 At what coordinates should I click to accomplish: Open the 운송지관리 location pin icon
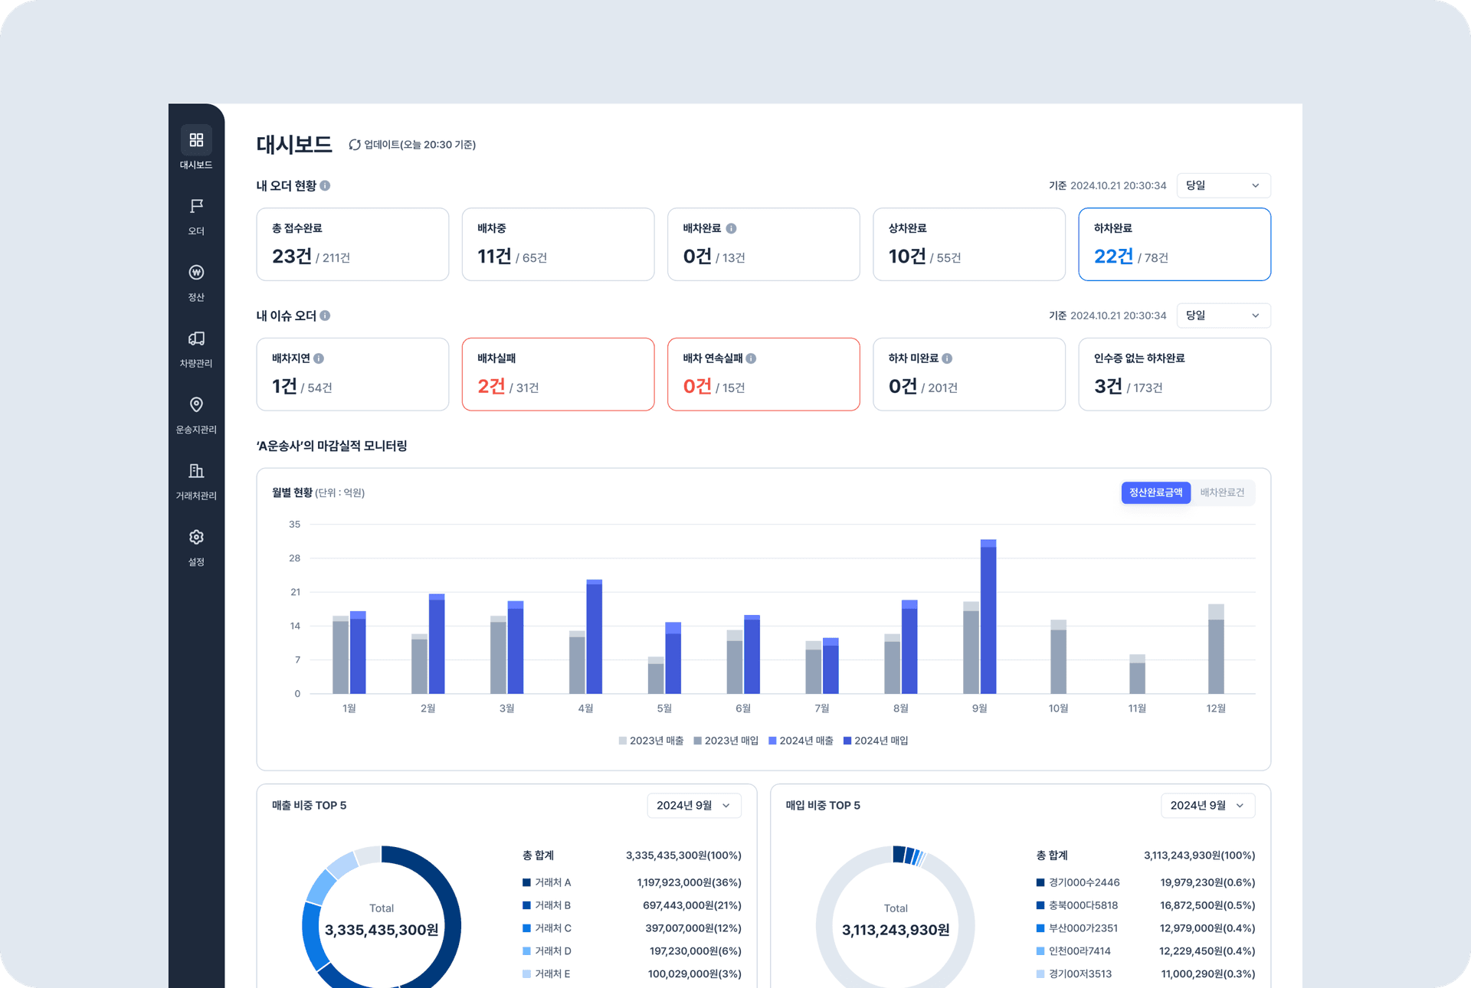[x=196, y=404]
